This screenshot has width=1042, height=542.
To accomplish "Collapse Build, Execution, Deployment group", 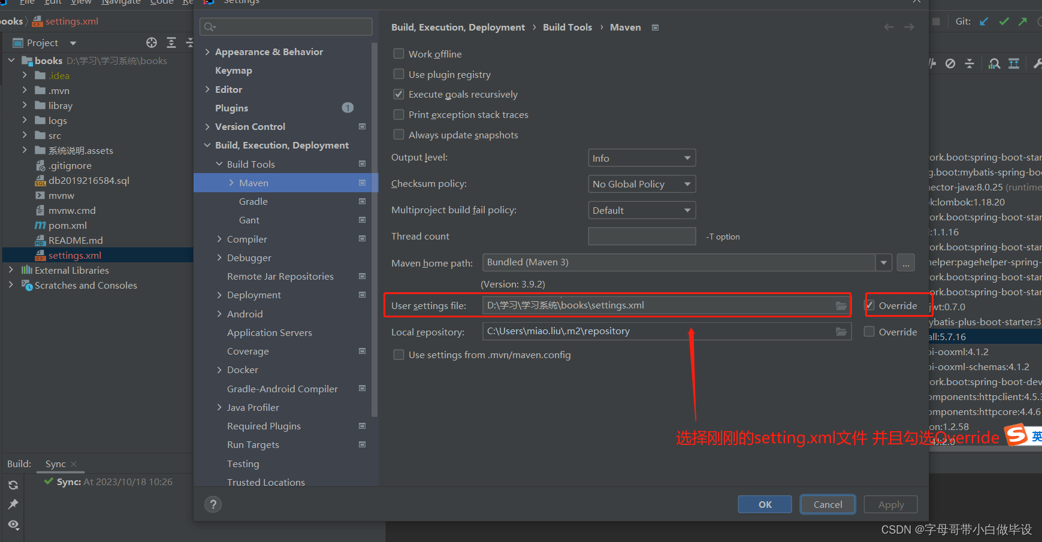I will pyautogui.click(x=207, y=145).
